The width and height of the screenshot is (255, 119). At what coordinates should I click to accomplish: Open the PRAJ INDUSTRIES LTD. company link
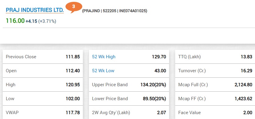pos(35,10)
